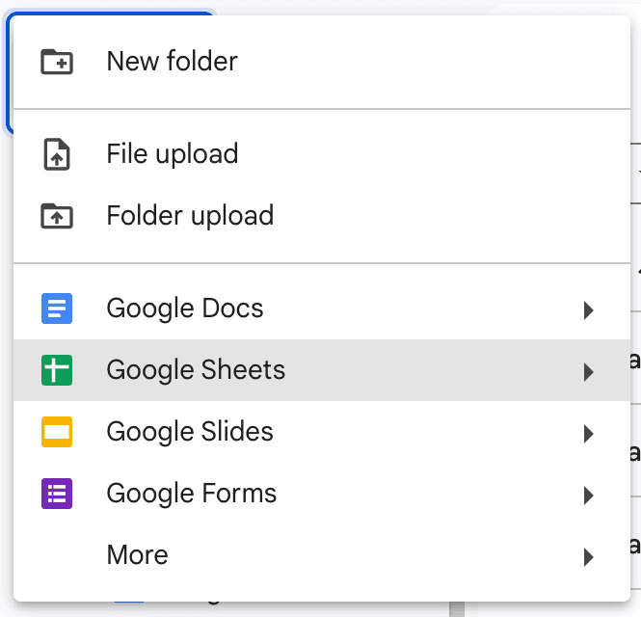
Task: Pick the Google Slides text label
Action: (x=190, y=432)
